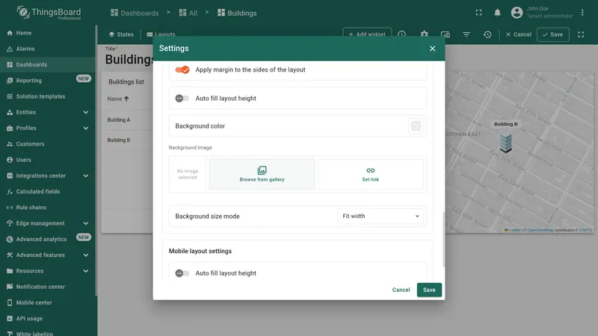Open entity aliases icon
Viewport: 598px width, 336px height.
(x=445, y=34)
